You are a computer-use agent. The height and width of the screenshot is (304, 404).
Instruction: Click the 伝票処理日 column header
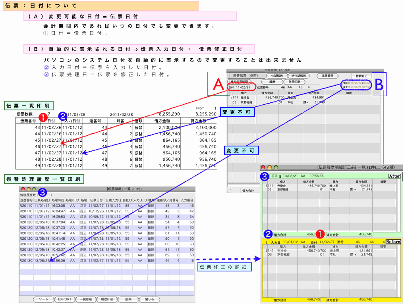click(42, 200)
